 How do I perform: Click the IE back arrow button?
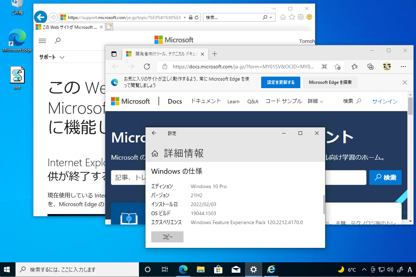pyautogui.click(x=41, y=17)
